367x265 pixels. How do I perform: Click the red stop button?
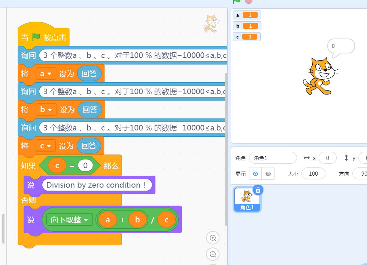[x=249, y=1]
